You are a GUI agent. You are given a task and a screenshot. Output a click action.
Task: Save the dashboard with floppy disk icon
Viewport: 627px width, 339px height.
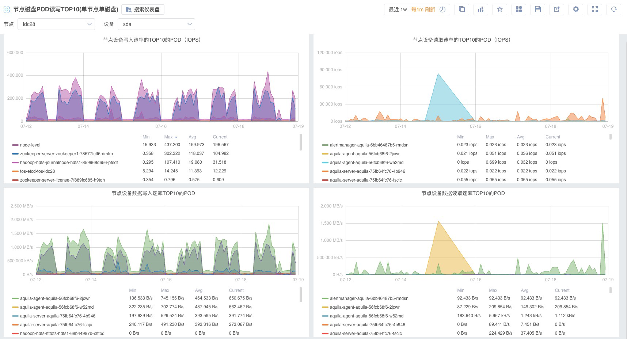pyautogui.click(x=538, y=9)
